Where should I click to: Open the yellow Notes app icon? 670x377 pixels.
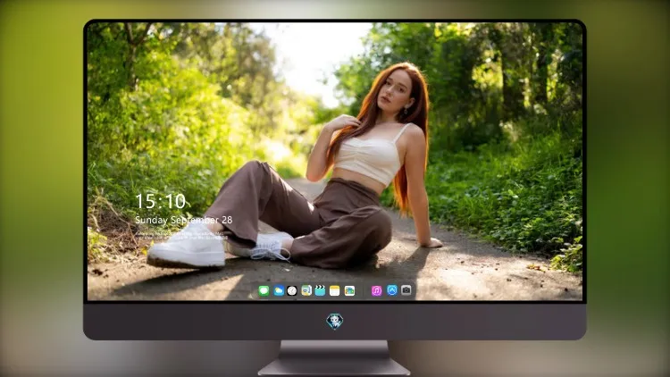click(x=335, y=291)
